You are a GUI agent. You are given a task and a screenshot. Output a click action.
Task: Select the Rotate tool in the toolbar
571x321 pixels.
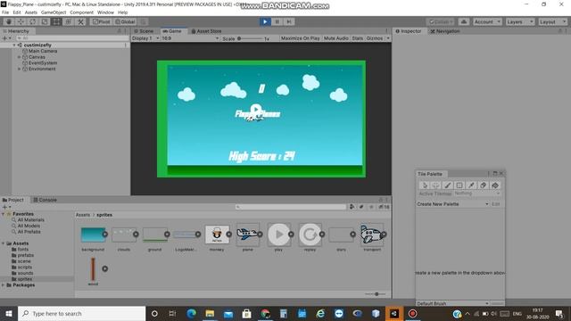coord(33,21)
